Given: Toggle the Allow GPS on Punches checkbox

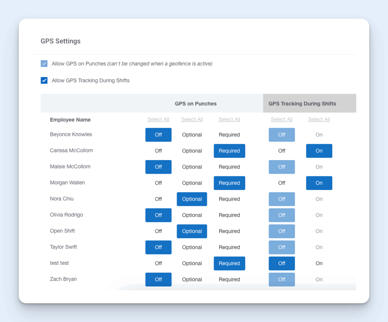Looking at the screenshot, I should point(44,63).
